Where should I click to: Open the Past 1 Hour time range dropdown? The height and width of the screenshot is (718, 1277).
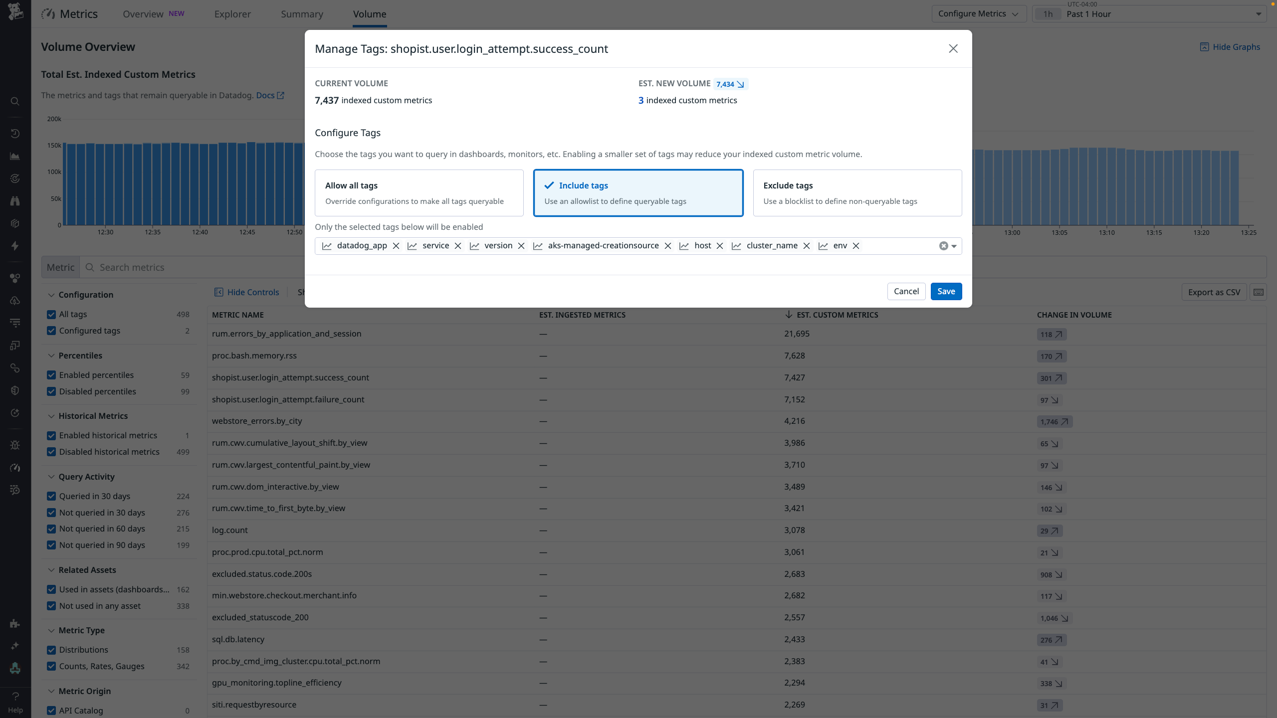click(x=1147, y=13)
